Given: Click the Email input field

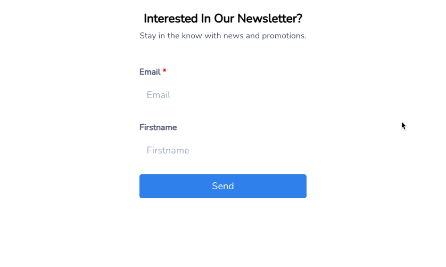Looking at the screenshot, I should click(x=222, y=95).
